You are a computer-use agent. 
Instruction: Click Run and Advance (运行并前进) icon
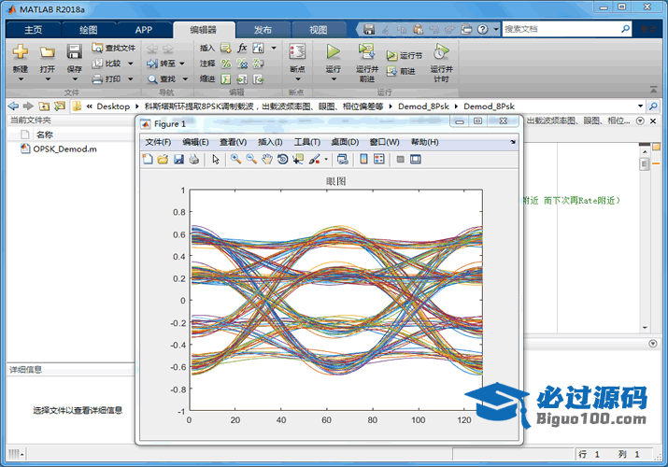(x=366, y=52)
